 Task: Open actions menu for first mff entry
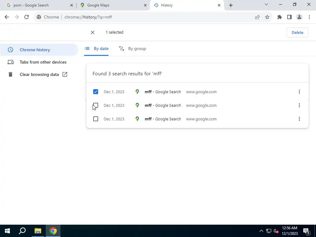pos(299,92)
